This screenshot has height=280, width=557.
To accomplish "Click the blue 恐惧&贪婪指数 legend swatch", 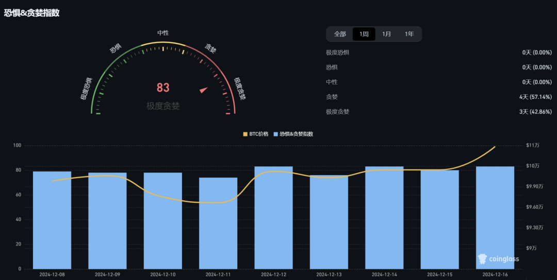I will tap(276, 134).
